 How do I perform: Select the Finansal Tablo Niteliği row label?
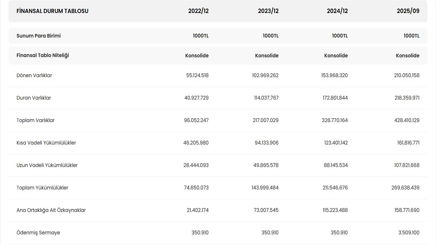pos(43,55)
